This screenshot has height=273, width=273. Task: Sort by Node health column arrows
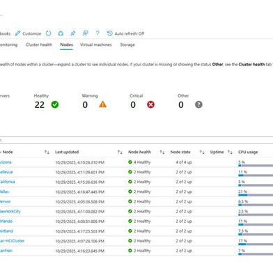click(162, 153)
